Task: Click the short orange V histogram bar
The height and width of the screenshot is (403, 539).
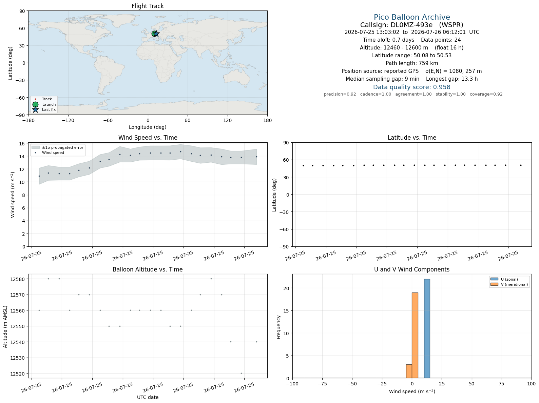Action: [409, 371]
